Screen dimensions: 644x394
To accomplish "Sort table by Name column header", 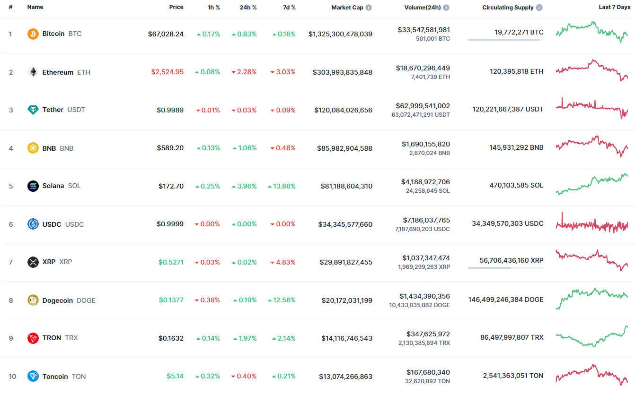I will point(35,8).
